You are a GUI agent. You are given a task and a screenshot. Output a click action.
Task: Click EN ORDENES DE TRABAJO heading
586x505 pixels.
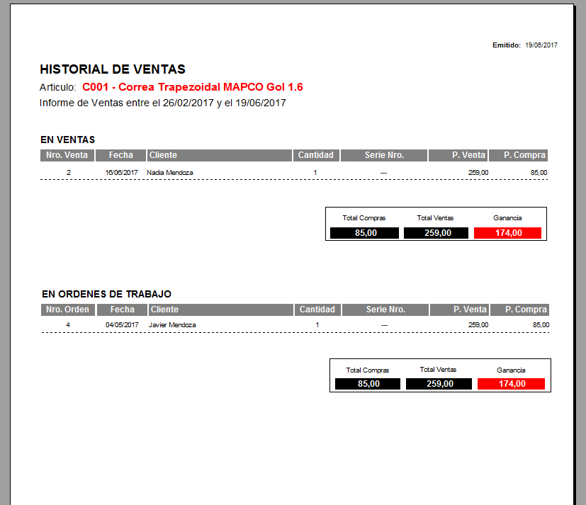click(106, 295)
